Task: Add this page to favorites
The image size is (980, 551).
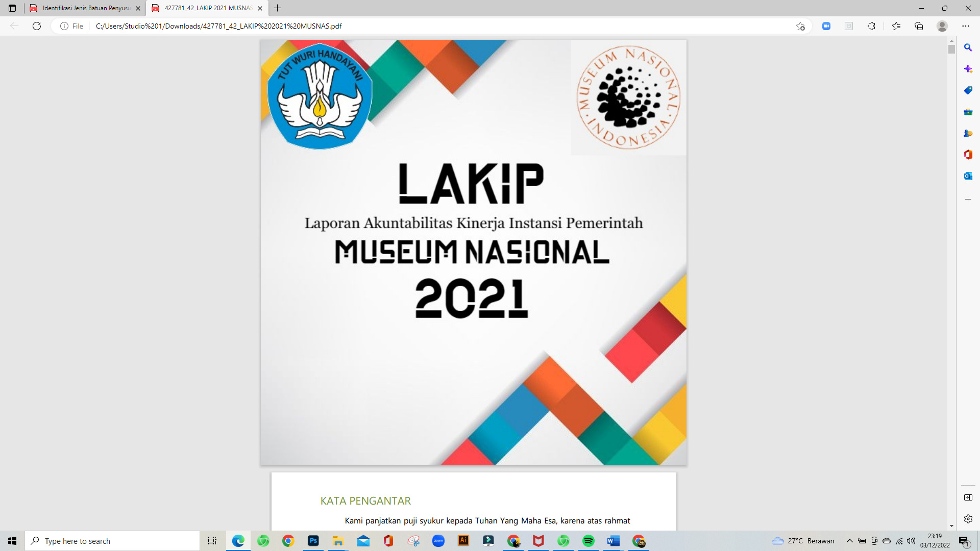Action: 800,26
